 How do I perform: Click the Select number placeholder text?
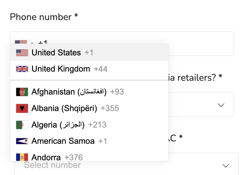(x=52, y=165)
